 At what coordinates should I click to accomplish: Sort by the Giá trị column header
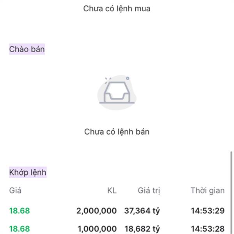click(149, 191)
